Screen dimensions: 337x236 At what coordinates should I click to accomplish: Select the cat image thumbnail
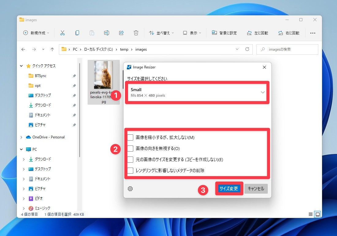coord(103,75)
